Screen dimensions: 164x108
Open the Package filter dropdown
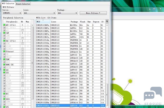point(68,13)
